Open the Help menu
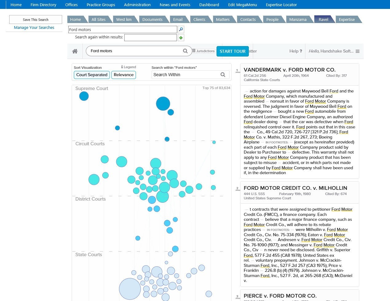The height and width of the screenshot is (301, 390). 295,51
